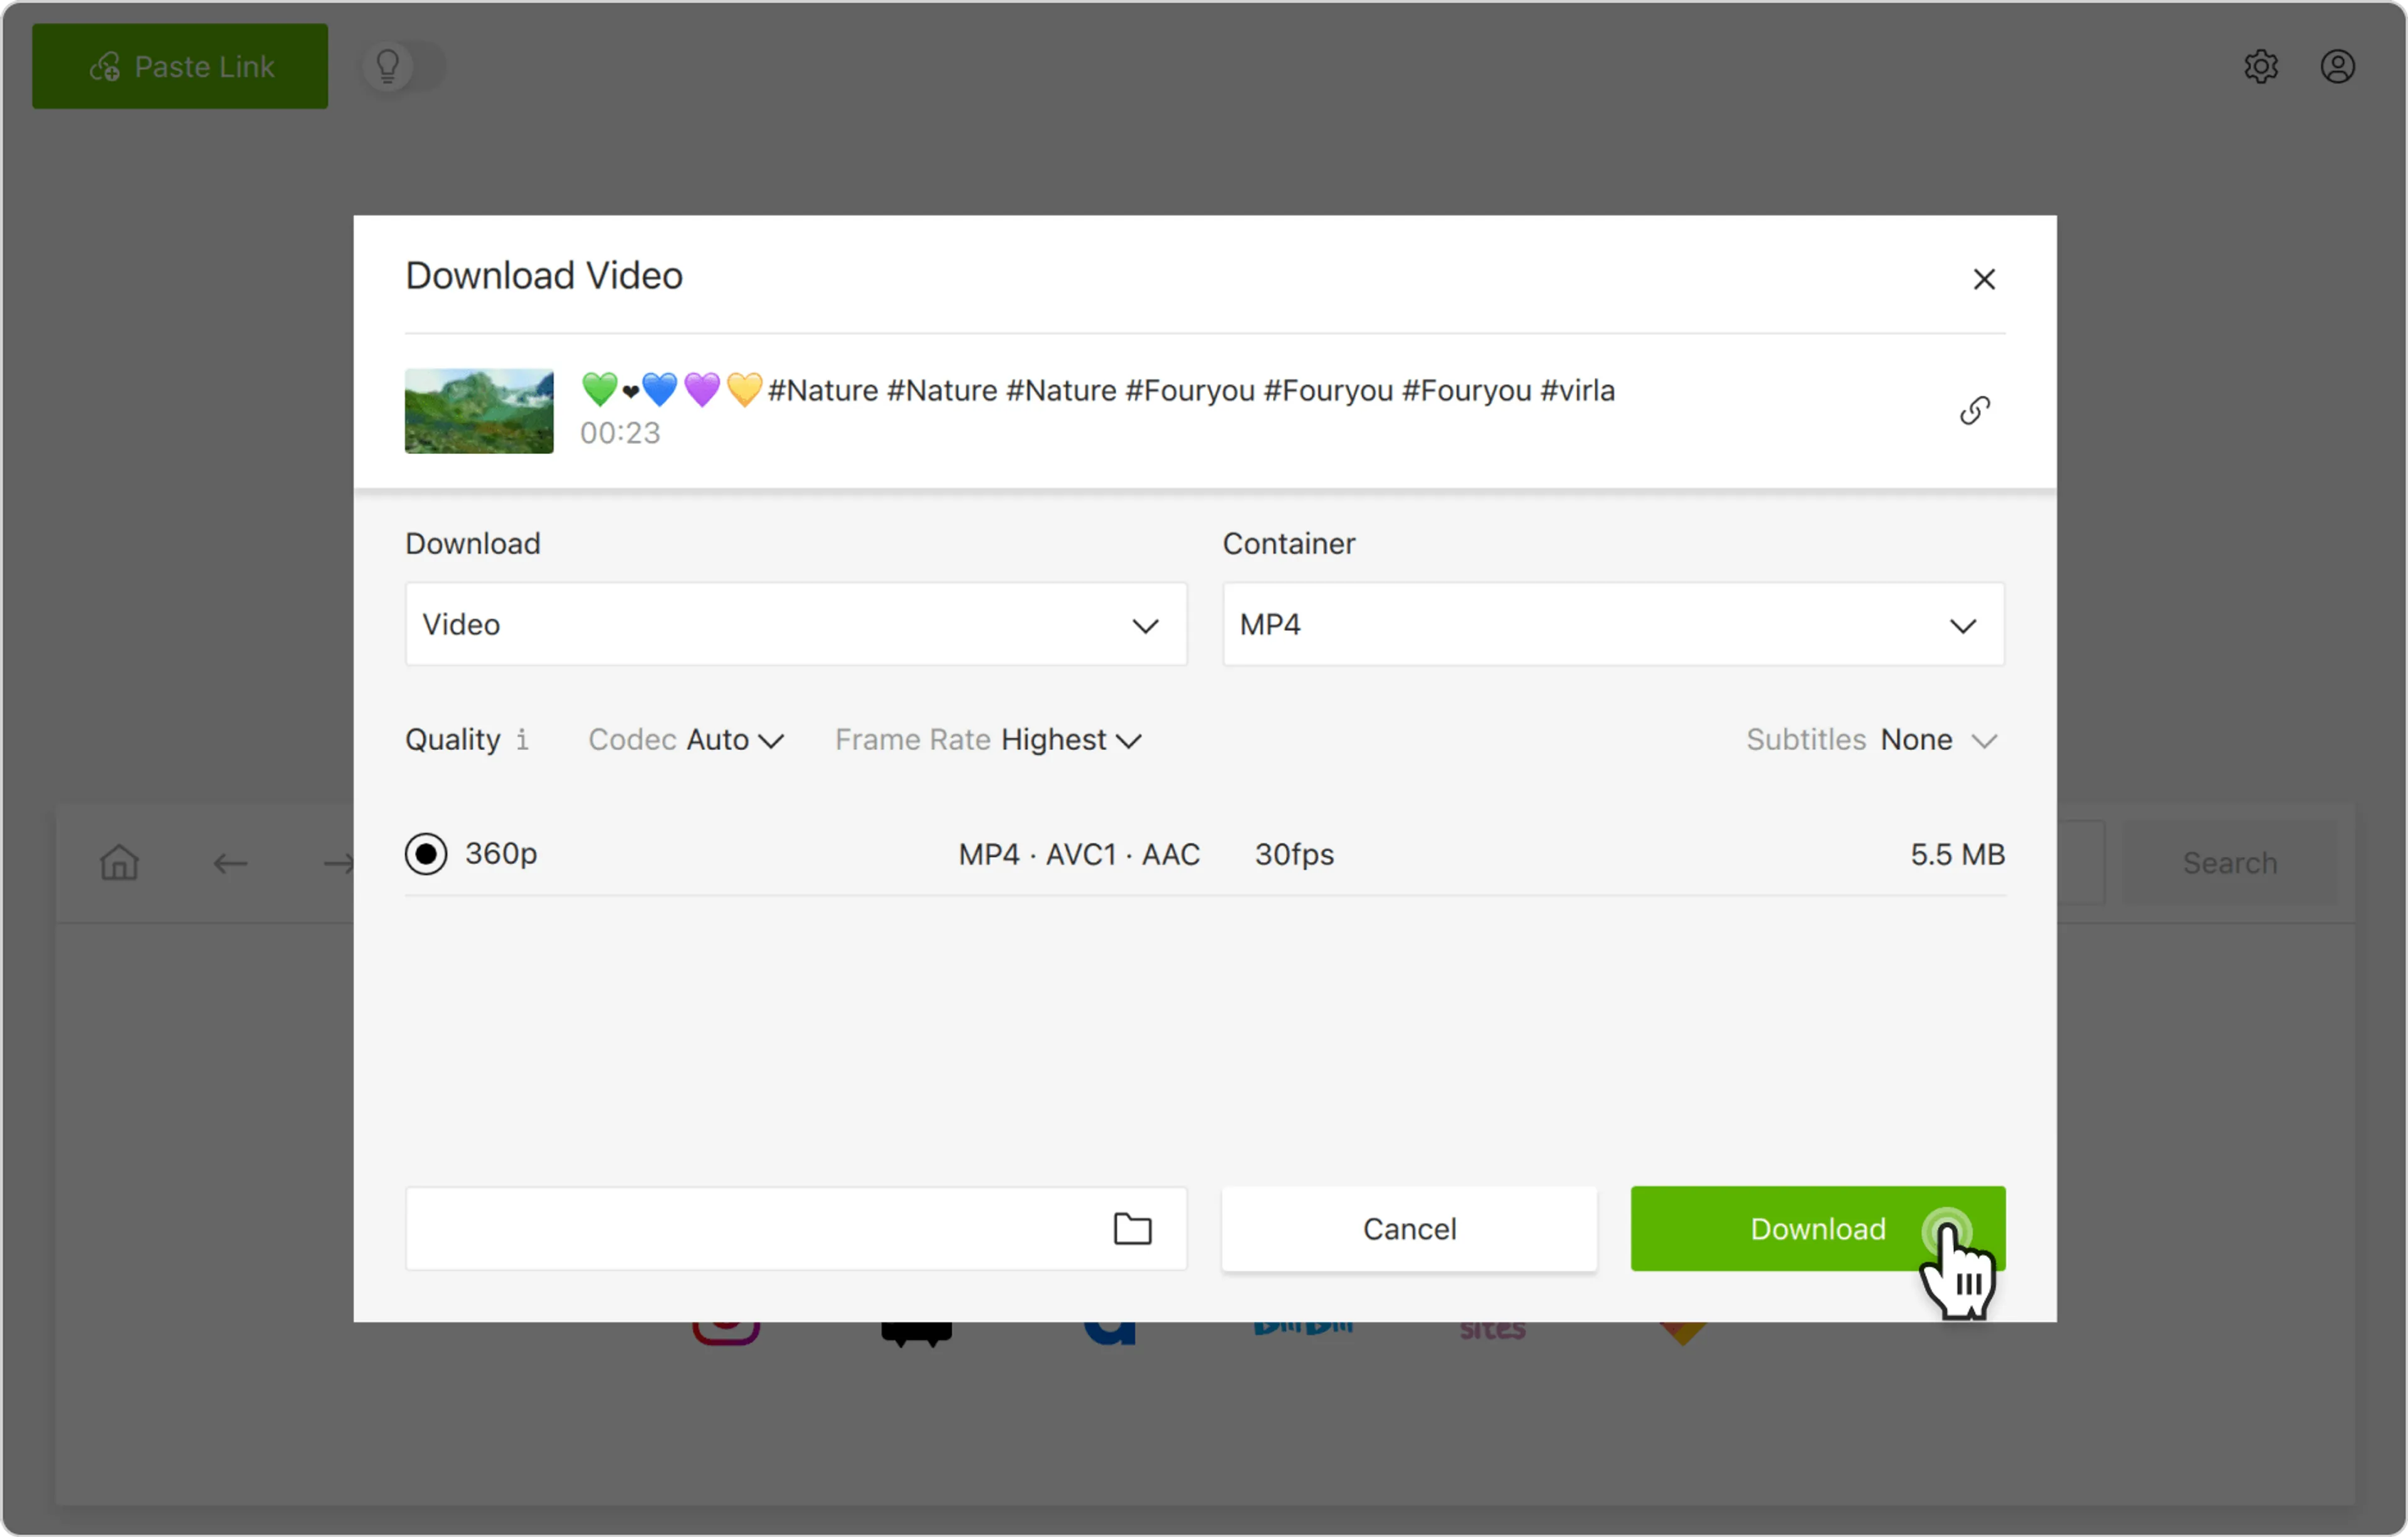Click the copy link icon beside video title
Image resolution: width=2408 pixels, height=1537 pixels.
coord(1974,410)
